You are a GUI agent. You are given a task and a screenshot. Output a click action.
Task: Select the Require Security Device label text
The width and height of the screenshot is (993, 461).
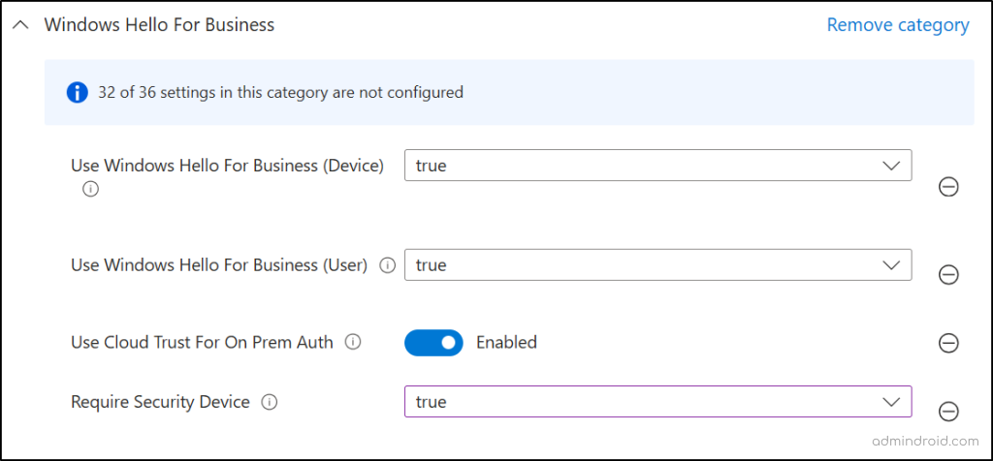coord(160,402)
